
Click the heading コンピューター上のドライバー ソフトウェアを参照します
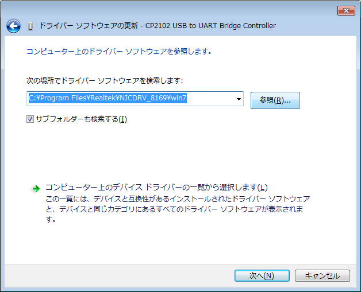119,52
